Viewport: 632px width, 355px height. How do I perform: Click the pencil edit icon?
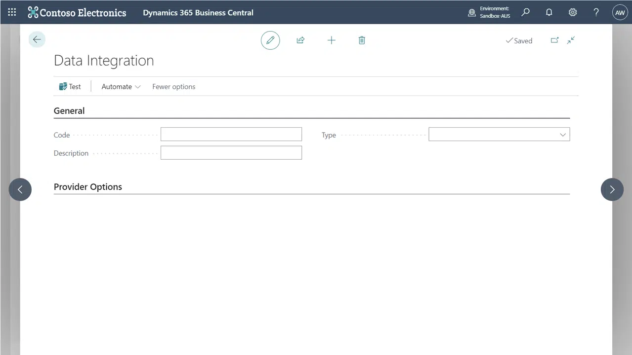(270, 40)
